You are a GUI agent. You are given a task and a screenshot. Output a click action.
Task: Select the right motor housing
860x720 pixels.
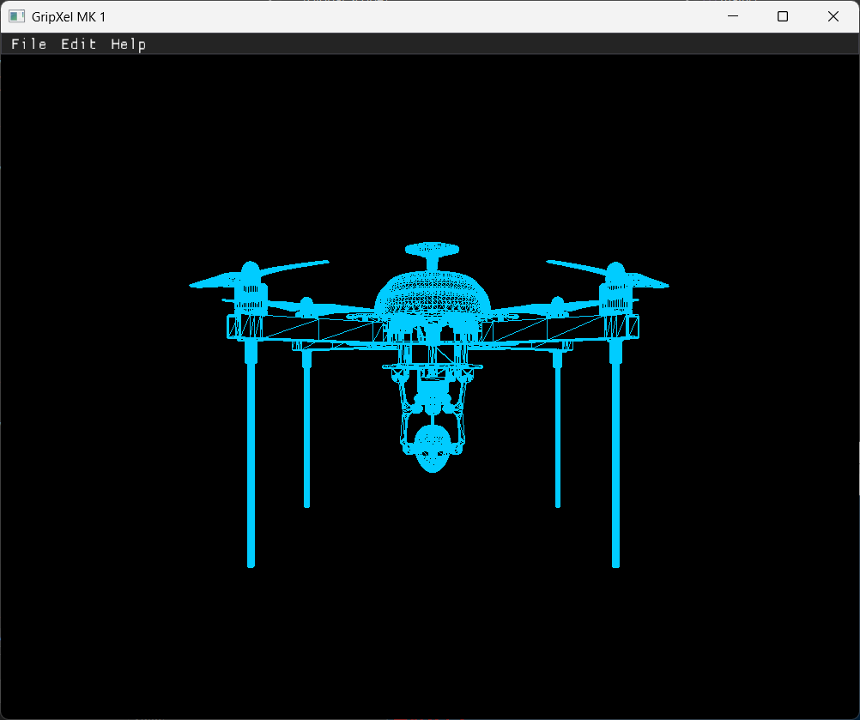pyautogui.click(x=615, y=298)
